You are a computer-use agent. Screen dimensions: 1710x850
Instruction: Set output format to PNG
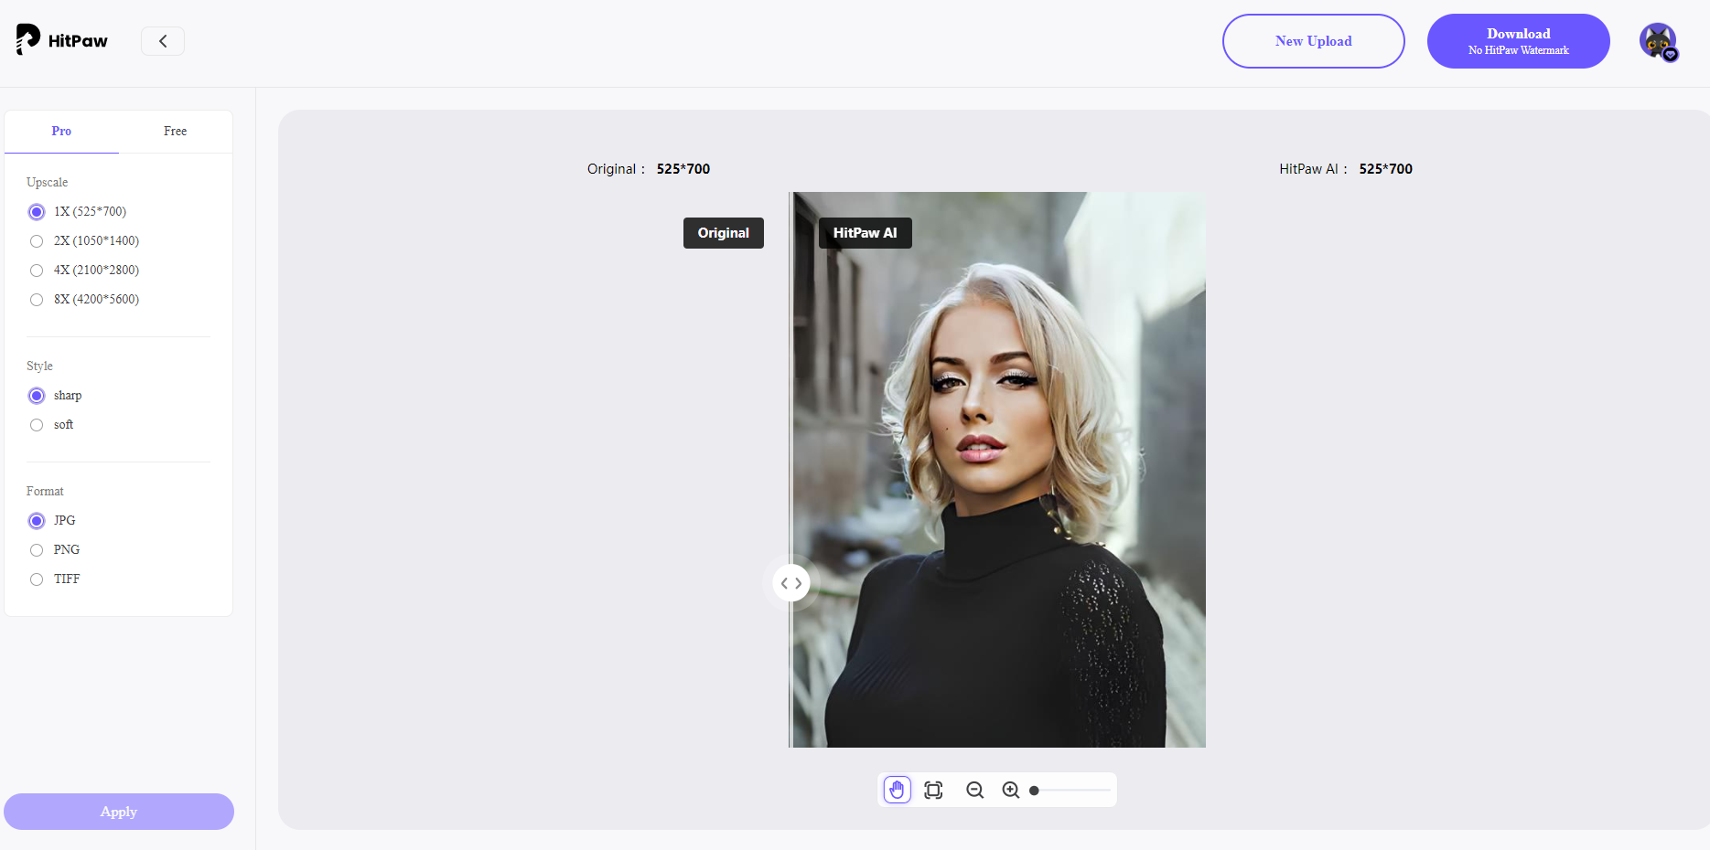click(x=54, y=549)
